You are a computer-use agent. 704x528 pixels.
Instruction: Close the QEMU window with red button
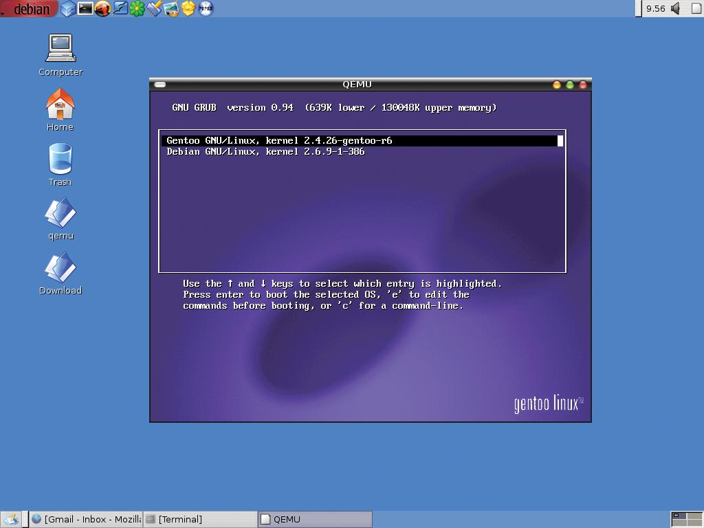(583, 85)
